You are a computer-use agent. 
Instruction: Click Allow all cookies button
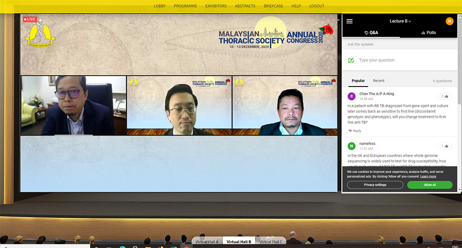tap(430, 185)
